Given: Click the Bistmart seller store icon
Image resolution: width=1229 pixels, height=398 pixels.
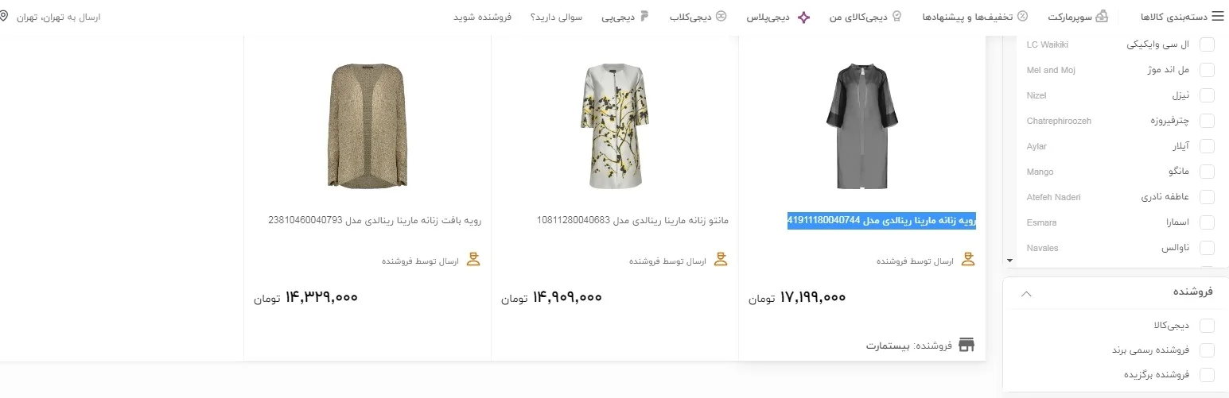Looking at the screenshot, I should point(966,345).
